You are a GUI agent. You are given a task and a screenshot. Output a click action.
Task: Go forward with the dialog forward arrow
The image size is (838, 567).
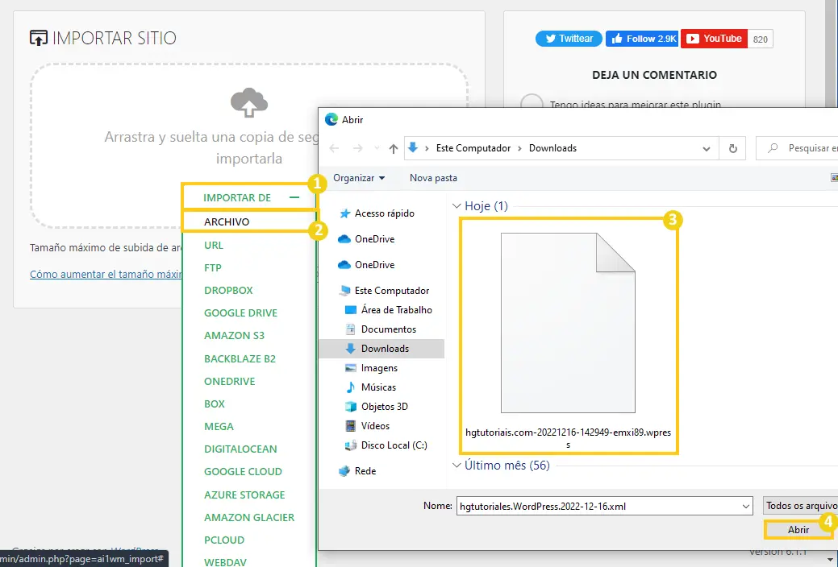(x=357, y=148)
